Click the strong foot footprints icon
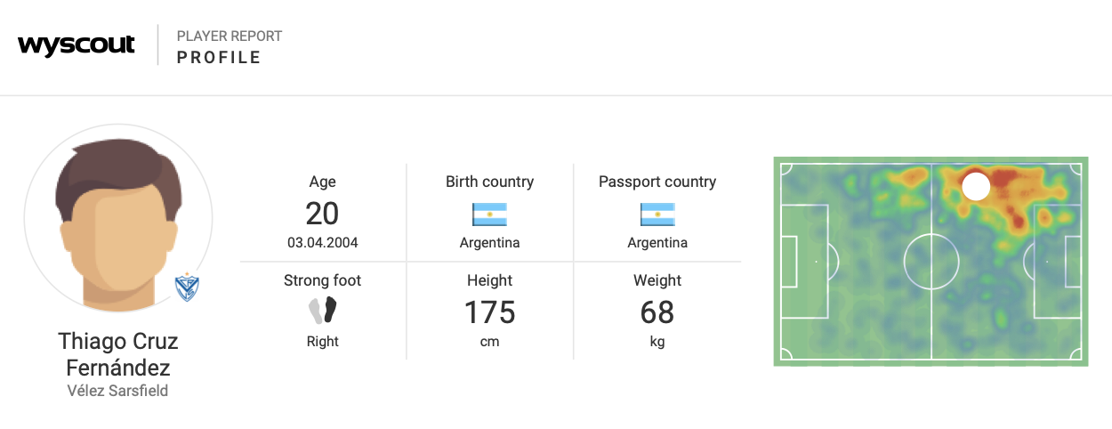 tap(323, 311)
